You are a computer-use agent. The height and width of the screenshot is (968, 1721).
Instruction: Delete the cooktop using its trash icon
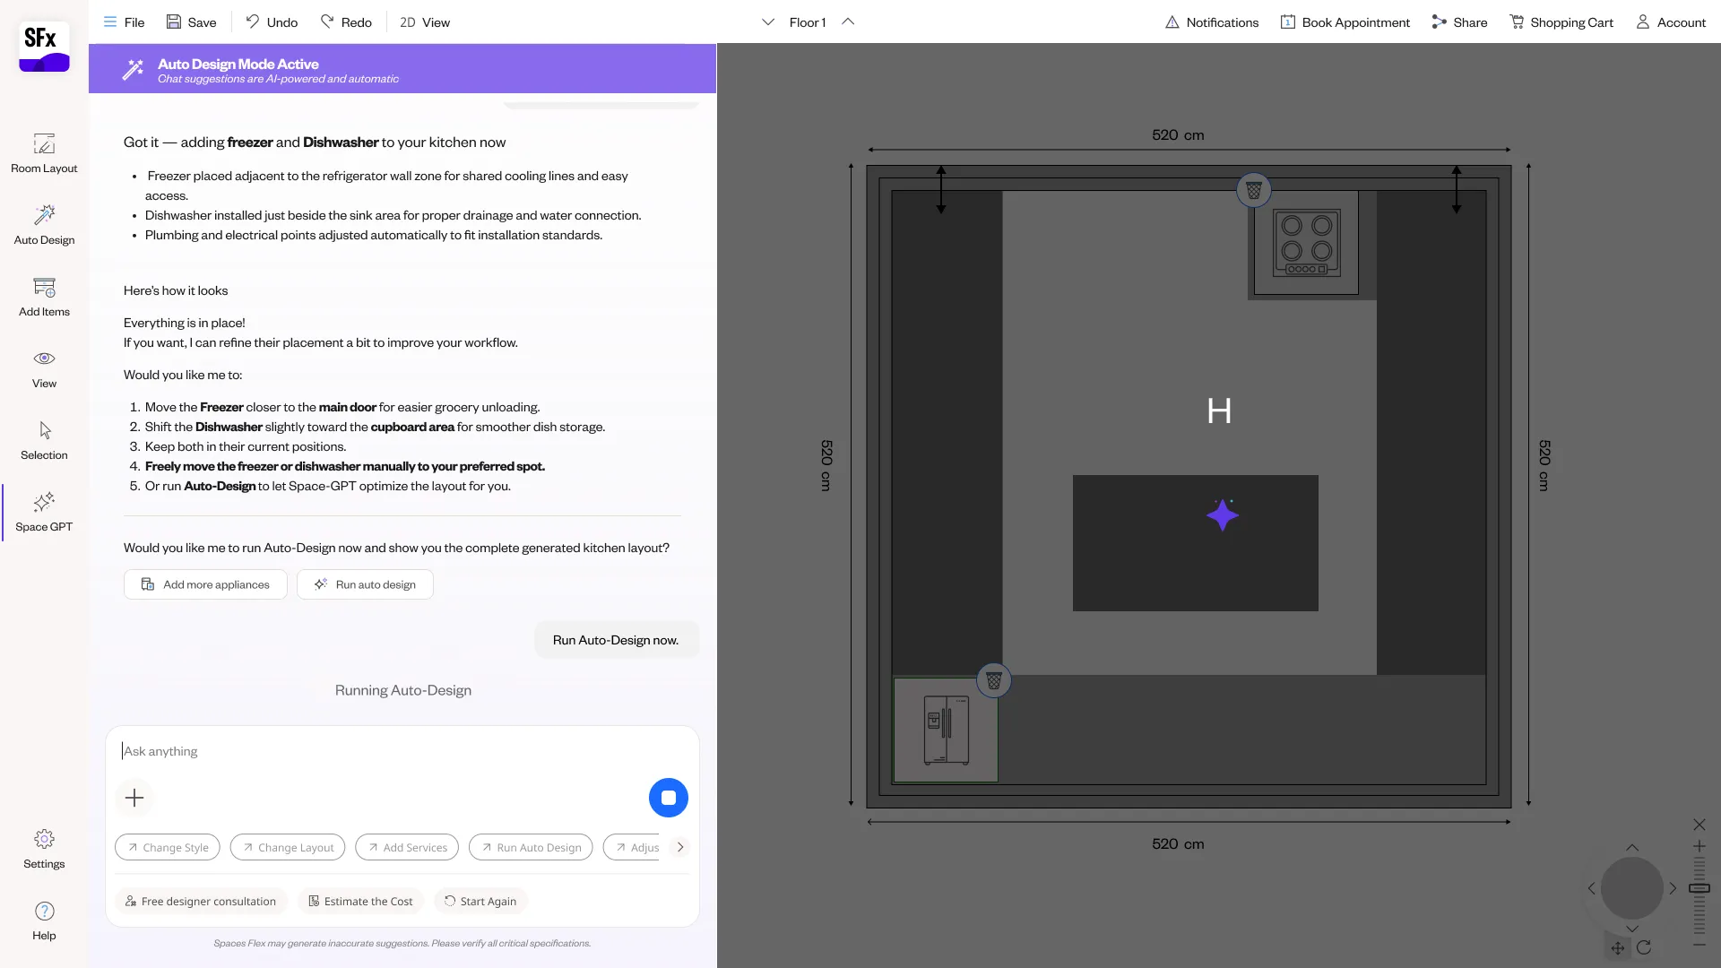(1254, 190)
